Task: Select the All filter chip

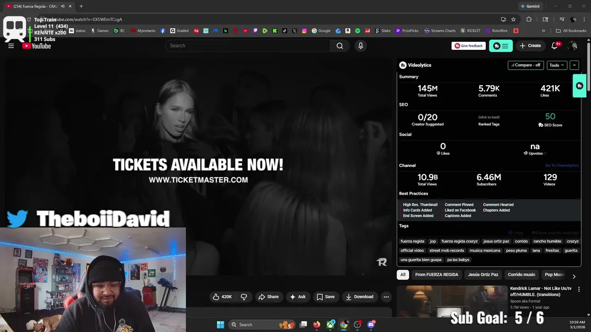Action: click(x=403, y=275)
